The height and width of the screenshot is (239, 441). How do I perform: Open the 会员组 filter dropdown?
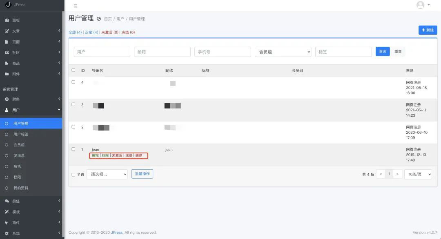283,52
